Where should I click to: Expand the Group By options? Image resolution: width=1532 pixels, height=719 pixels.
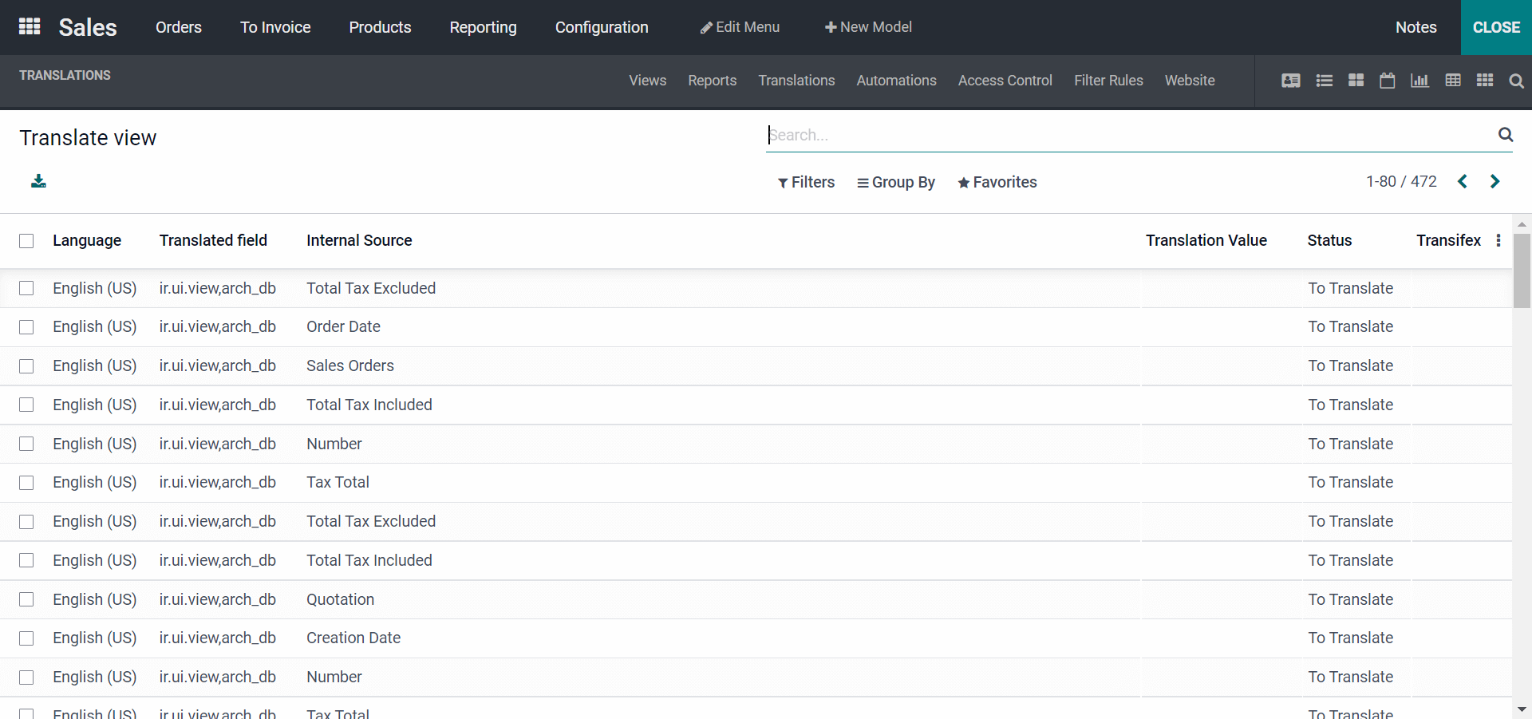(896, 182)
